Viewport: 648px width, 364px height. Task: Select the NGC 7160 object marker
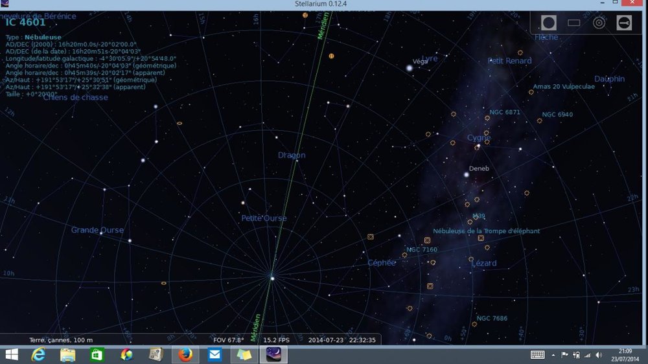tap(404, 255)
